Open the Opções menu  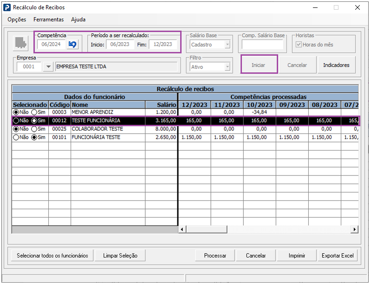(17, 19)
